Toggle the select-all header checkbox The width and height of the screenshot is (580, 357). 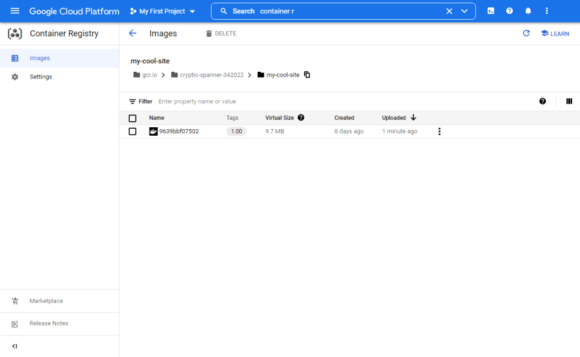point(132,119)
